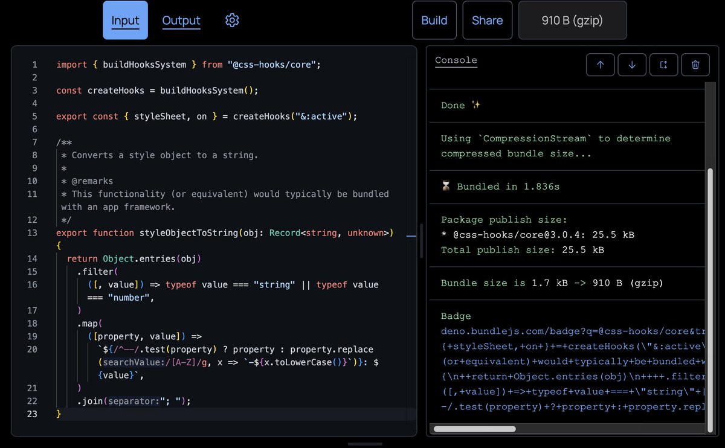The image size is (725, 448).
Task: Click the console scroll-down arrow button
Action: (632, 65)
